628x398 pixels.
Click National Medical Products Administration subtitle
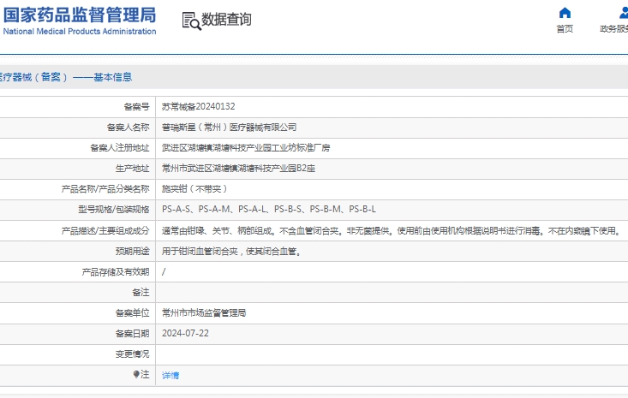tap(80, 31)
